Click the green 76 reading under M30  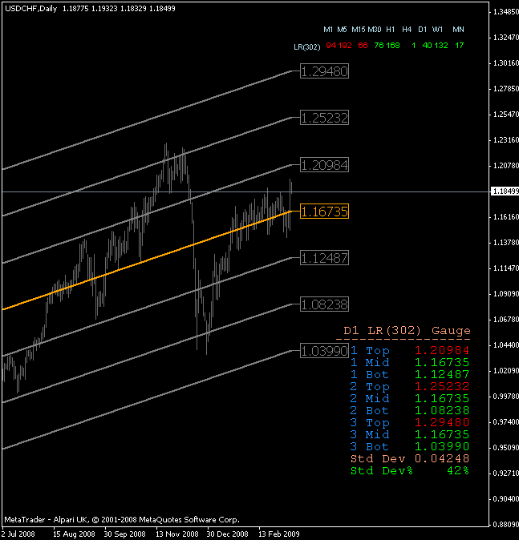pyautogui.click(x=379, y=46)
